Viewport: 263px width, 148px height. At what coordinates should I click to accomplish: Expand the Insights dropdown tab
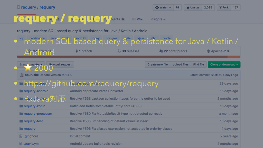(x=157, y=19)
